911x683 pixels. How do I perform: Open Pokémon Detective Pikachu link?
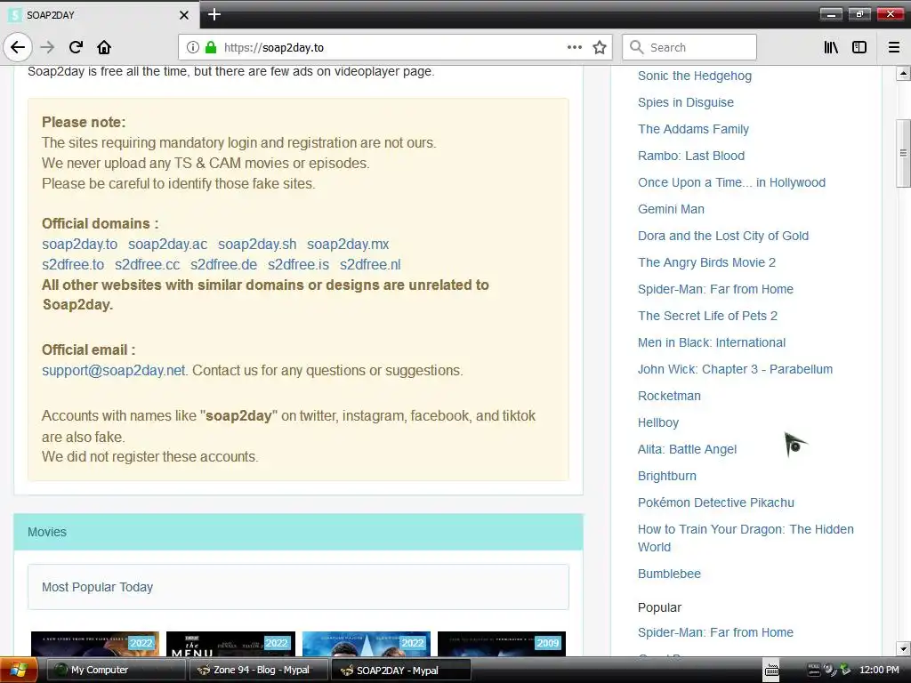pyautogui.click(x=716, y=503)
